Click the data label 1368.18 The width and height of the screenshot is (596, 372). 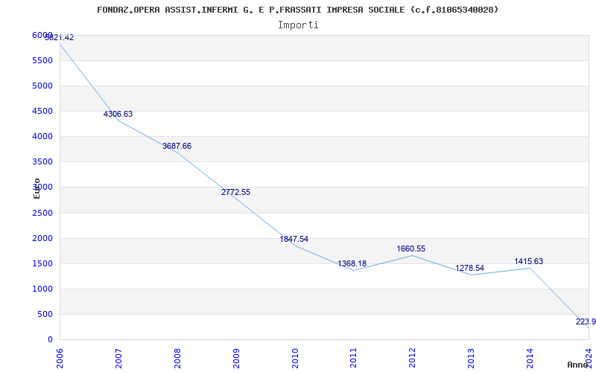click(352, 264)
